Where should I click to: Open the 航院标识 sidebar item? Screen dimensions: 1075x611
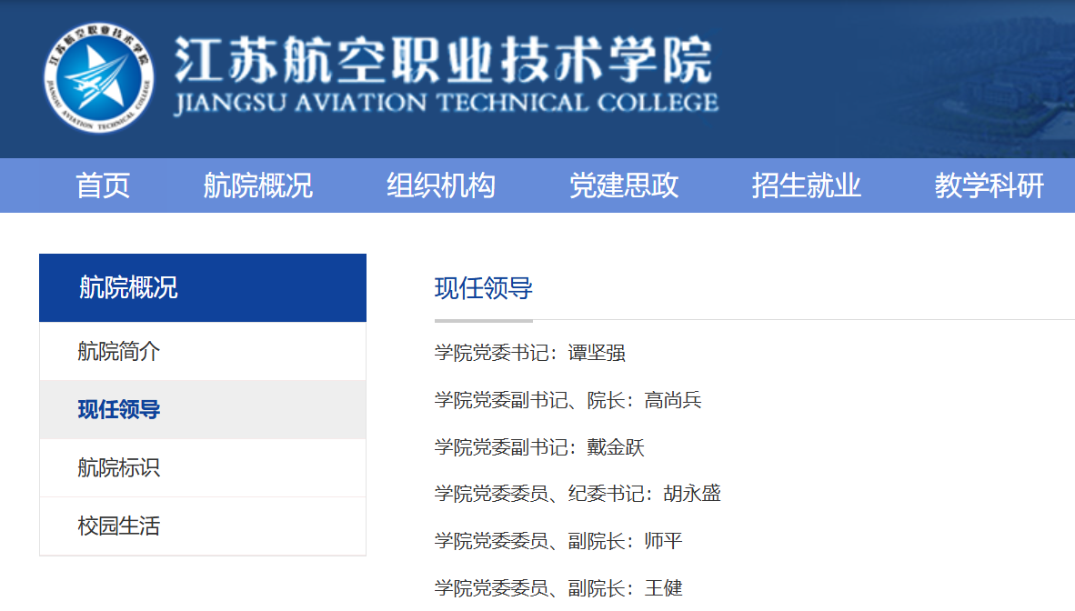[119, 467]
